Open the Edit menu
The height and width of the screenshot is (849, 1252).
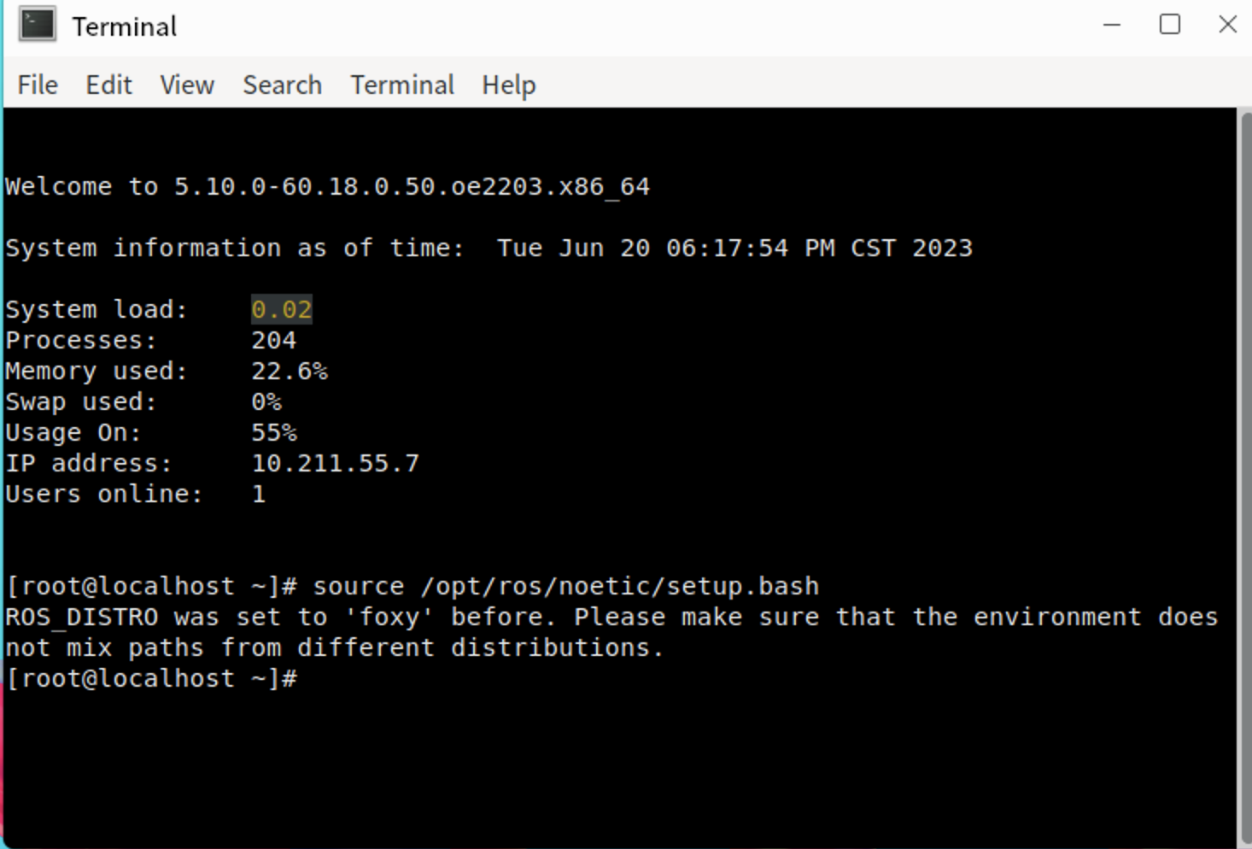click(x=108, y=85)
